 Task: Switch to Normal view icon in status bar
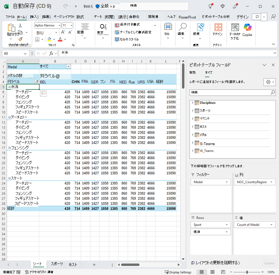[201, 272]
